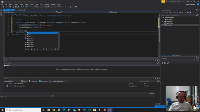Open the Entire Solution scope dropdown
Screen dimensions: 200x112
(12, 81)
